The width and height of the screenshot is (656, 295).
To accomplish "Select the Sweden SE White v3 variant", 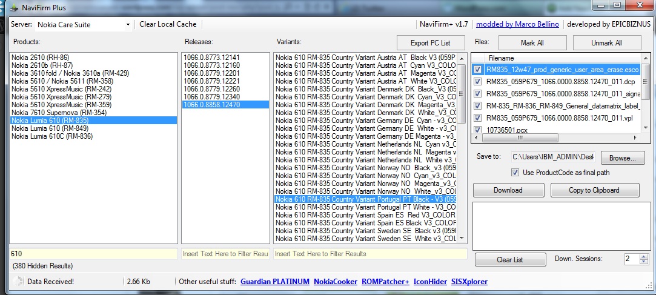I will [366, 239].
